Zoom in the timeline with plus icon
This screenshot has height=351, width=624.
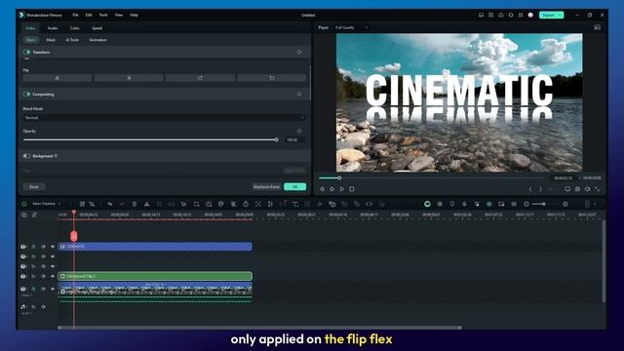coord(565,204)
